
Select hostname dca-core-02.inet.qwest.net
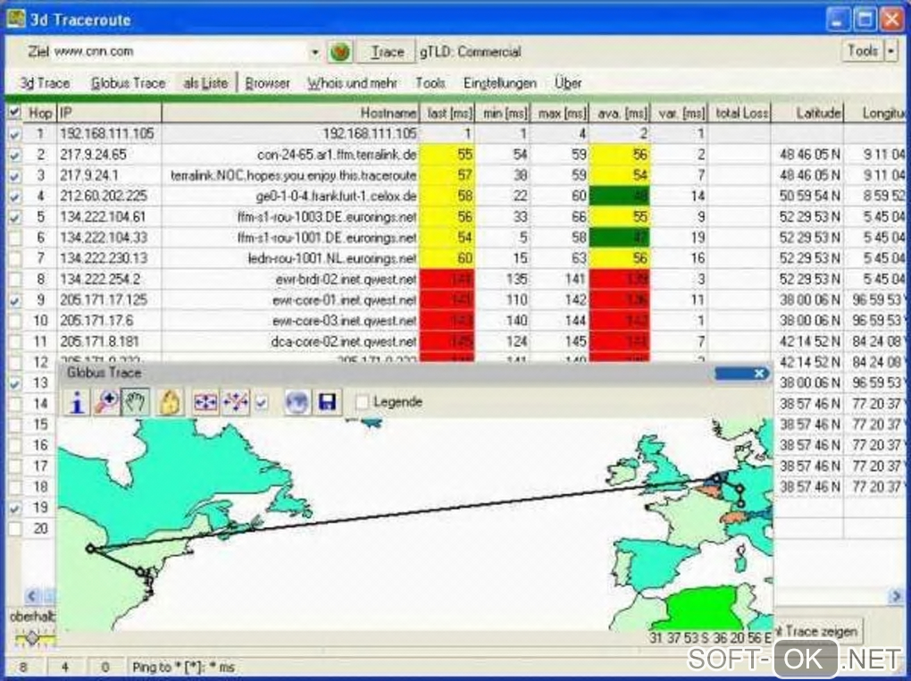coord(343,341)
